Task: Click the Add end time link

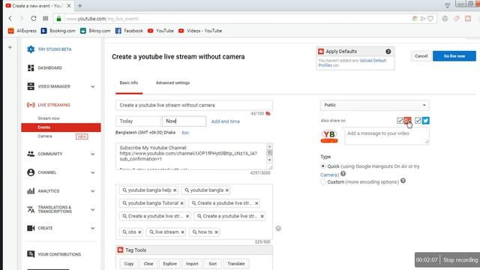Action: (x=226, y=121)
